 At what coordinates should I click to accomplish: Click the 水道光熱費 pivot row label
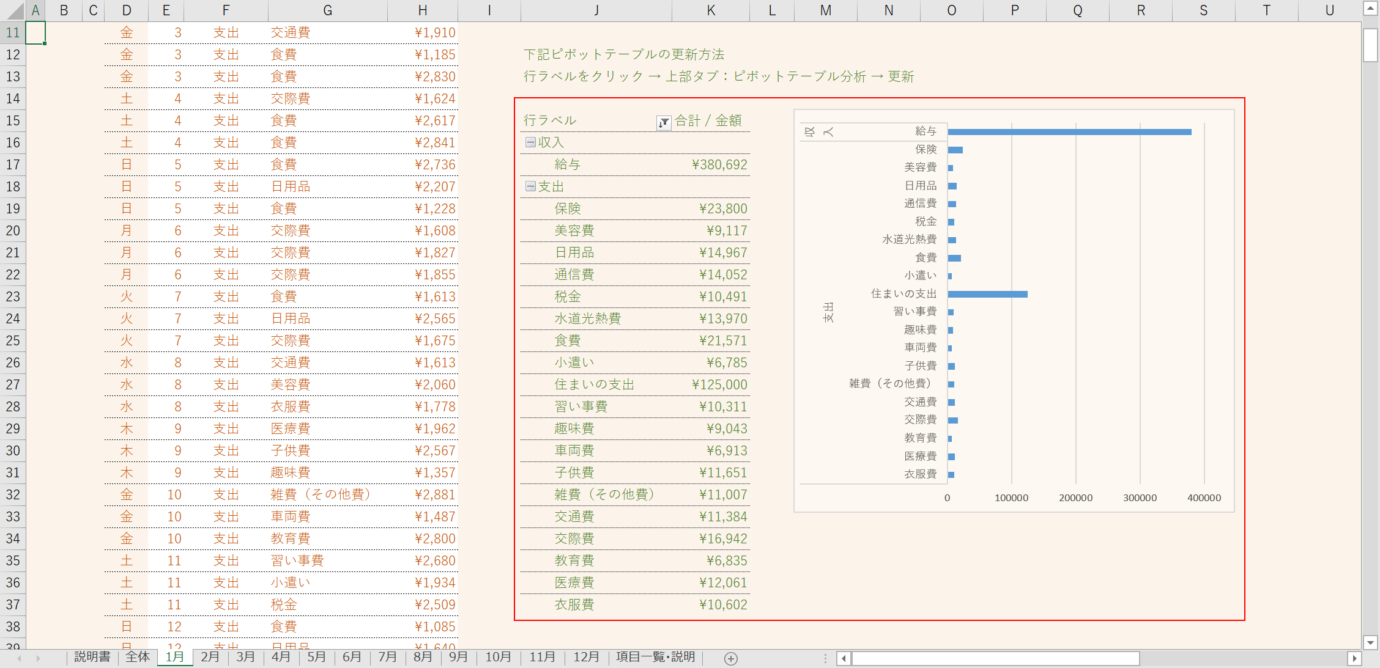[587, 319]
